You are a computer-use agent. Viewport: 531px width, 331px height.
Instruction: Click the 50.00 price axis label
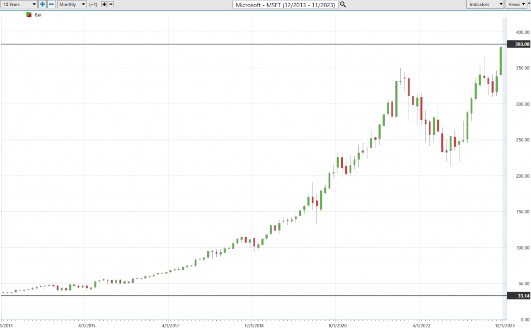point(524,284)
